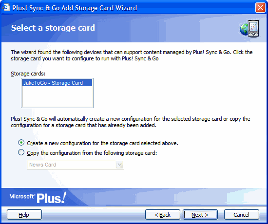Select Create a new configuration radio button
The height and width of the screenshot is (224, 268).
21,143
